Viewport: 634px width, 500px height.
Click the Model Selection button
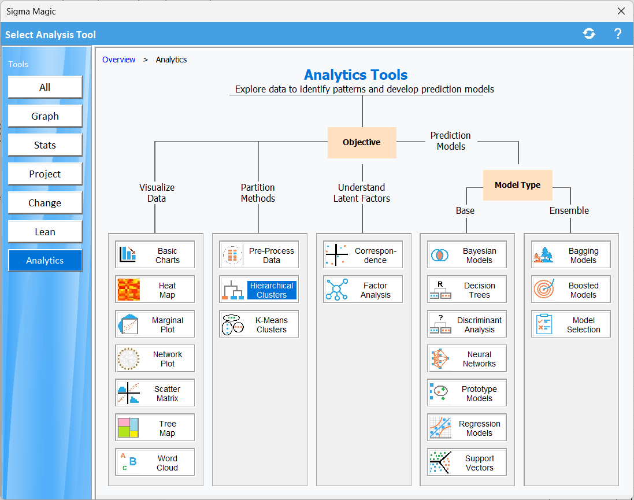click(x=571, y=324)
